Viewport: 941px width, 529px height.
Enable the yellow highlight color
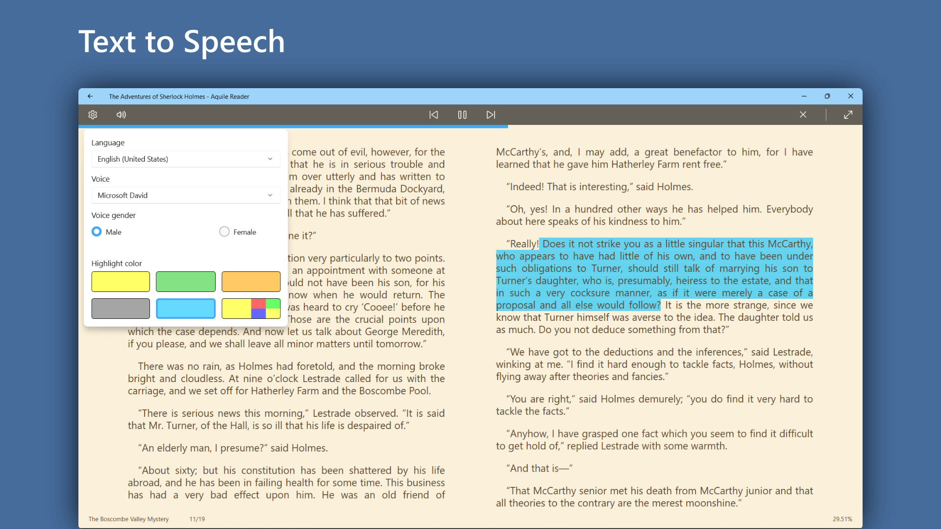[120, 282]
